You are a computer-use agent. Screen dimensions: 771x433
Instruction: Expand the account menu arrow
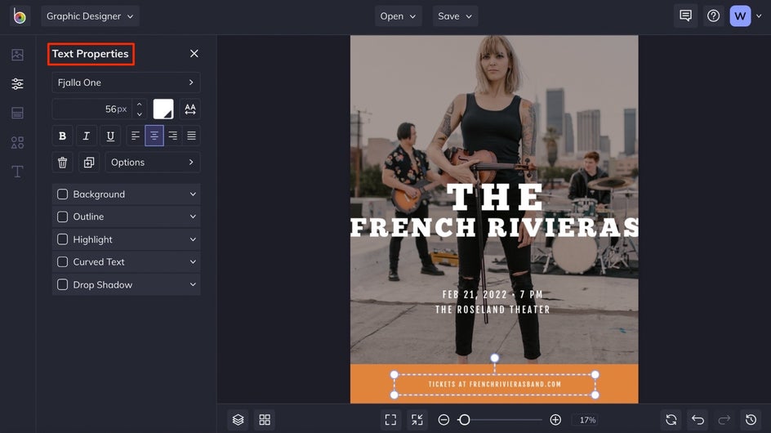[x=759, y=16]
